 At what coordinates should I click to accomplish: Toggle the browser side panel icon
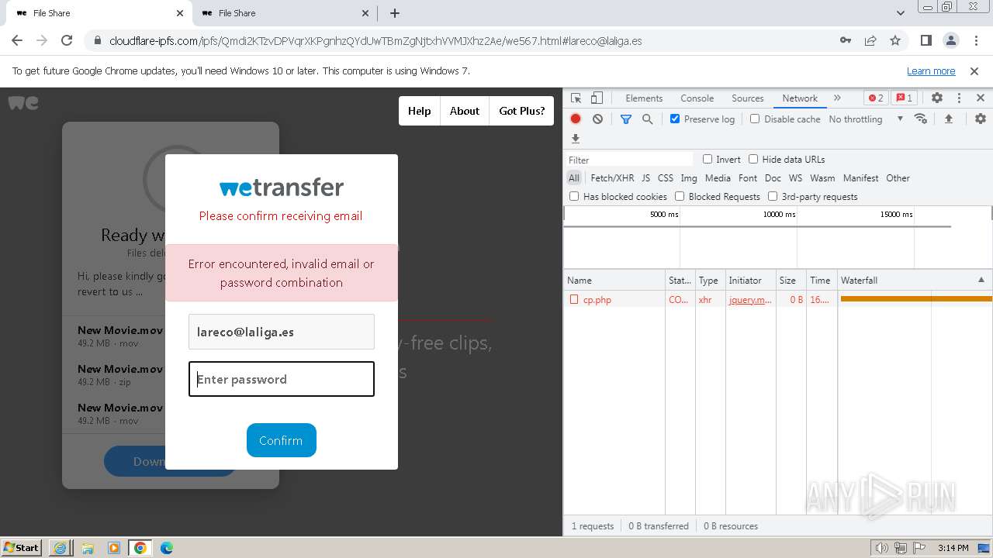[x=926, y=40]
